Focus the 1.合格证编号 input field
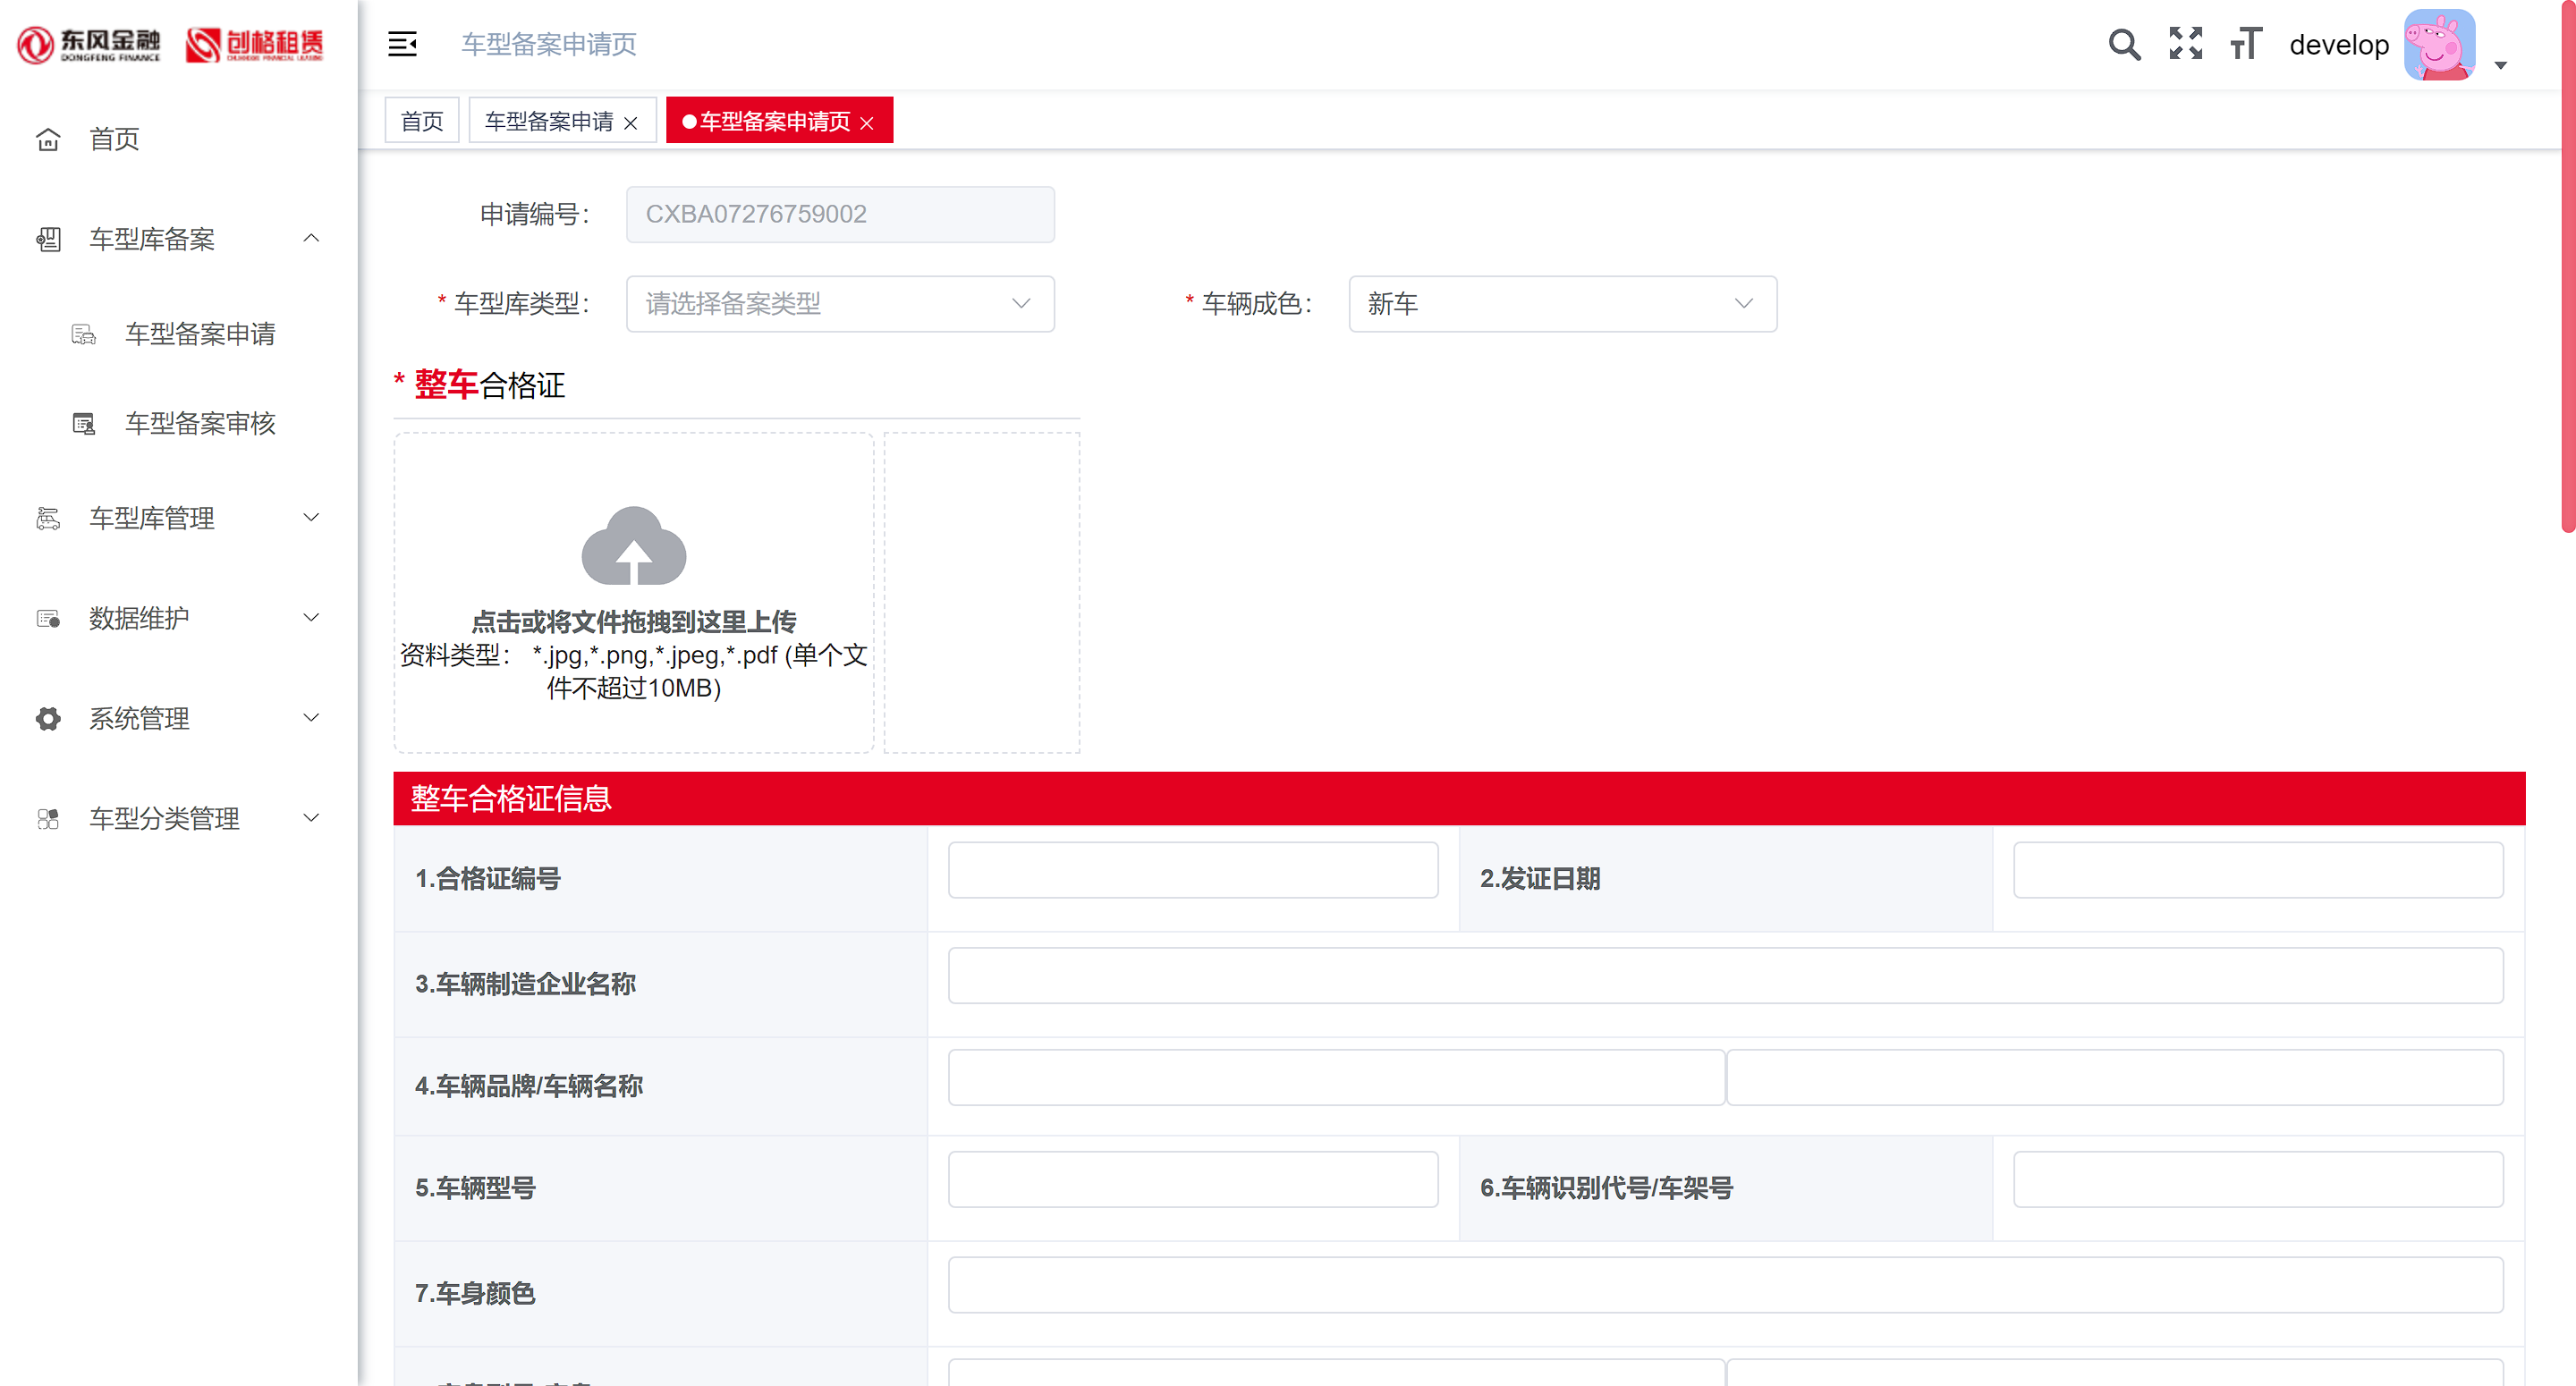Viewport: 2576px width, 1386px height. click(x=1193, y=870)
